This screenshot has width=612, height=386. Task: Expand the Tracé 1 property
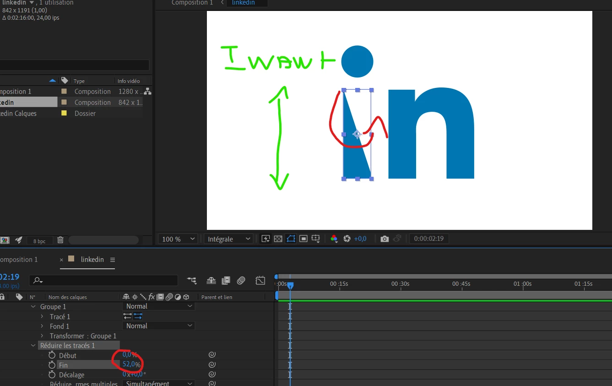[x=42, y=317]
